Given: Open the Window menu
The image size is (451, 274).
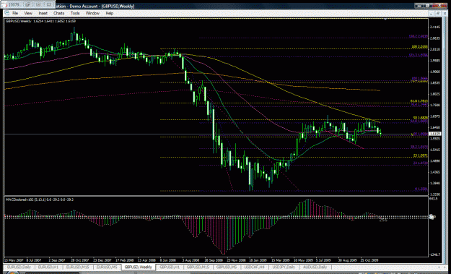Looking at the screenshot, I should coord(92,13).
